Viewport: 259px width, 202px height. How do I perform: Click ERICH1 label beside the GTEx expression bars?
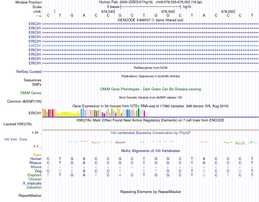pyautogui.click(x=35, y=113)
